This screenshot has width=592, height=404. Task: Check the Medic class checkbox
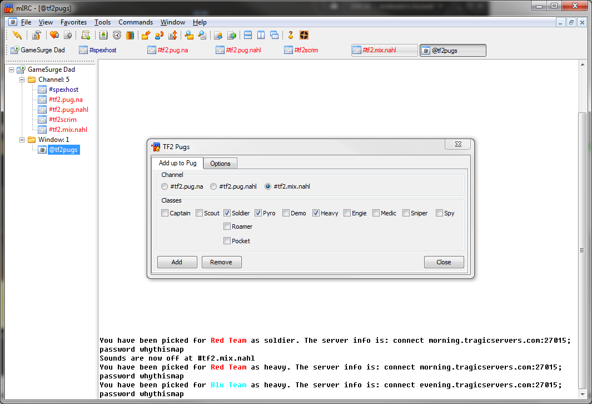click(376, 213)
